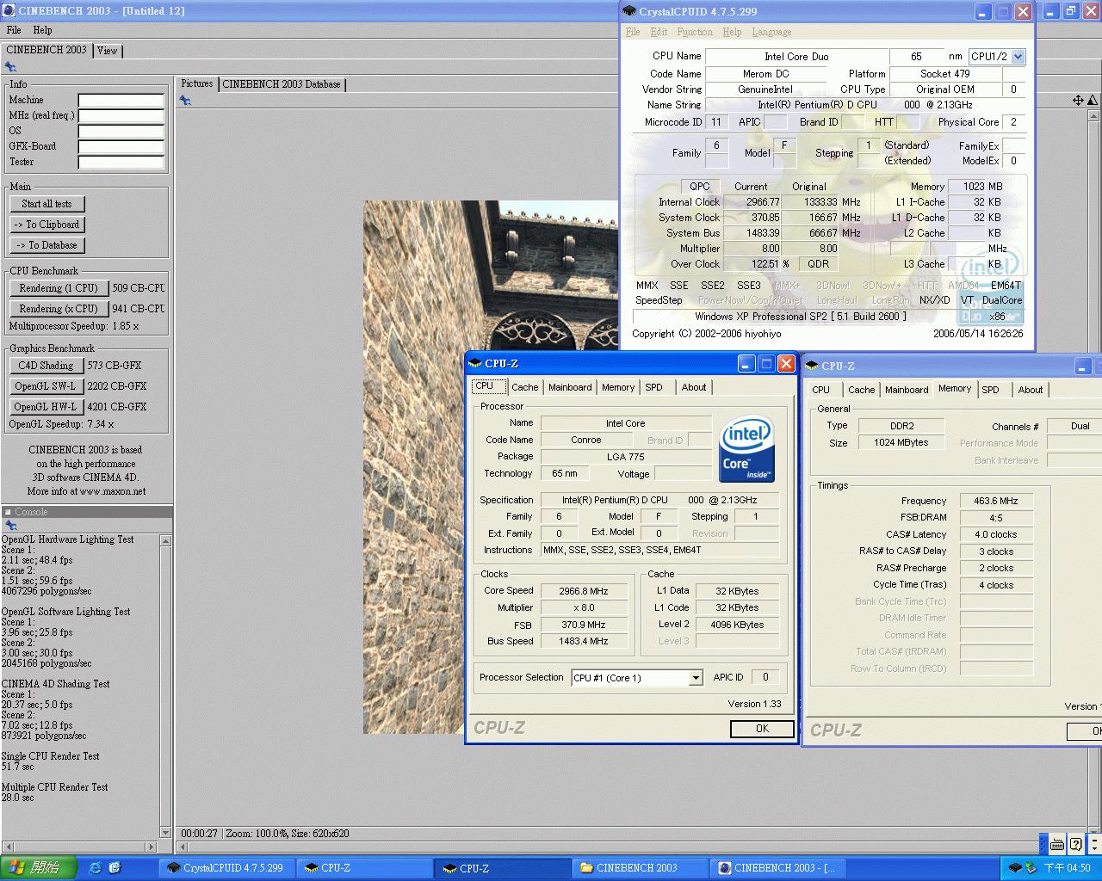Click the QDR field in CrystalCPUID
Image resolution: width=1102 pixels, height=881 pixels.
[819, 264]
